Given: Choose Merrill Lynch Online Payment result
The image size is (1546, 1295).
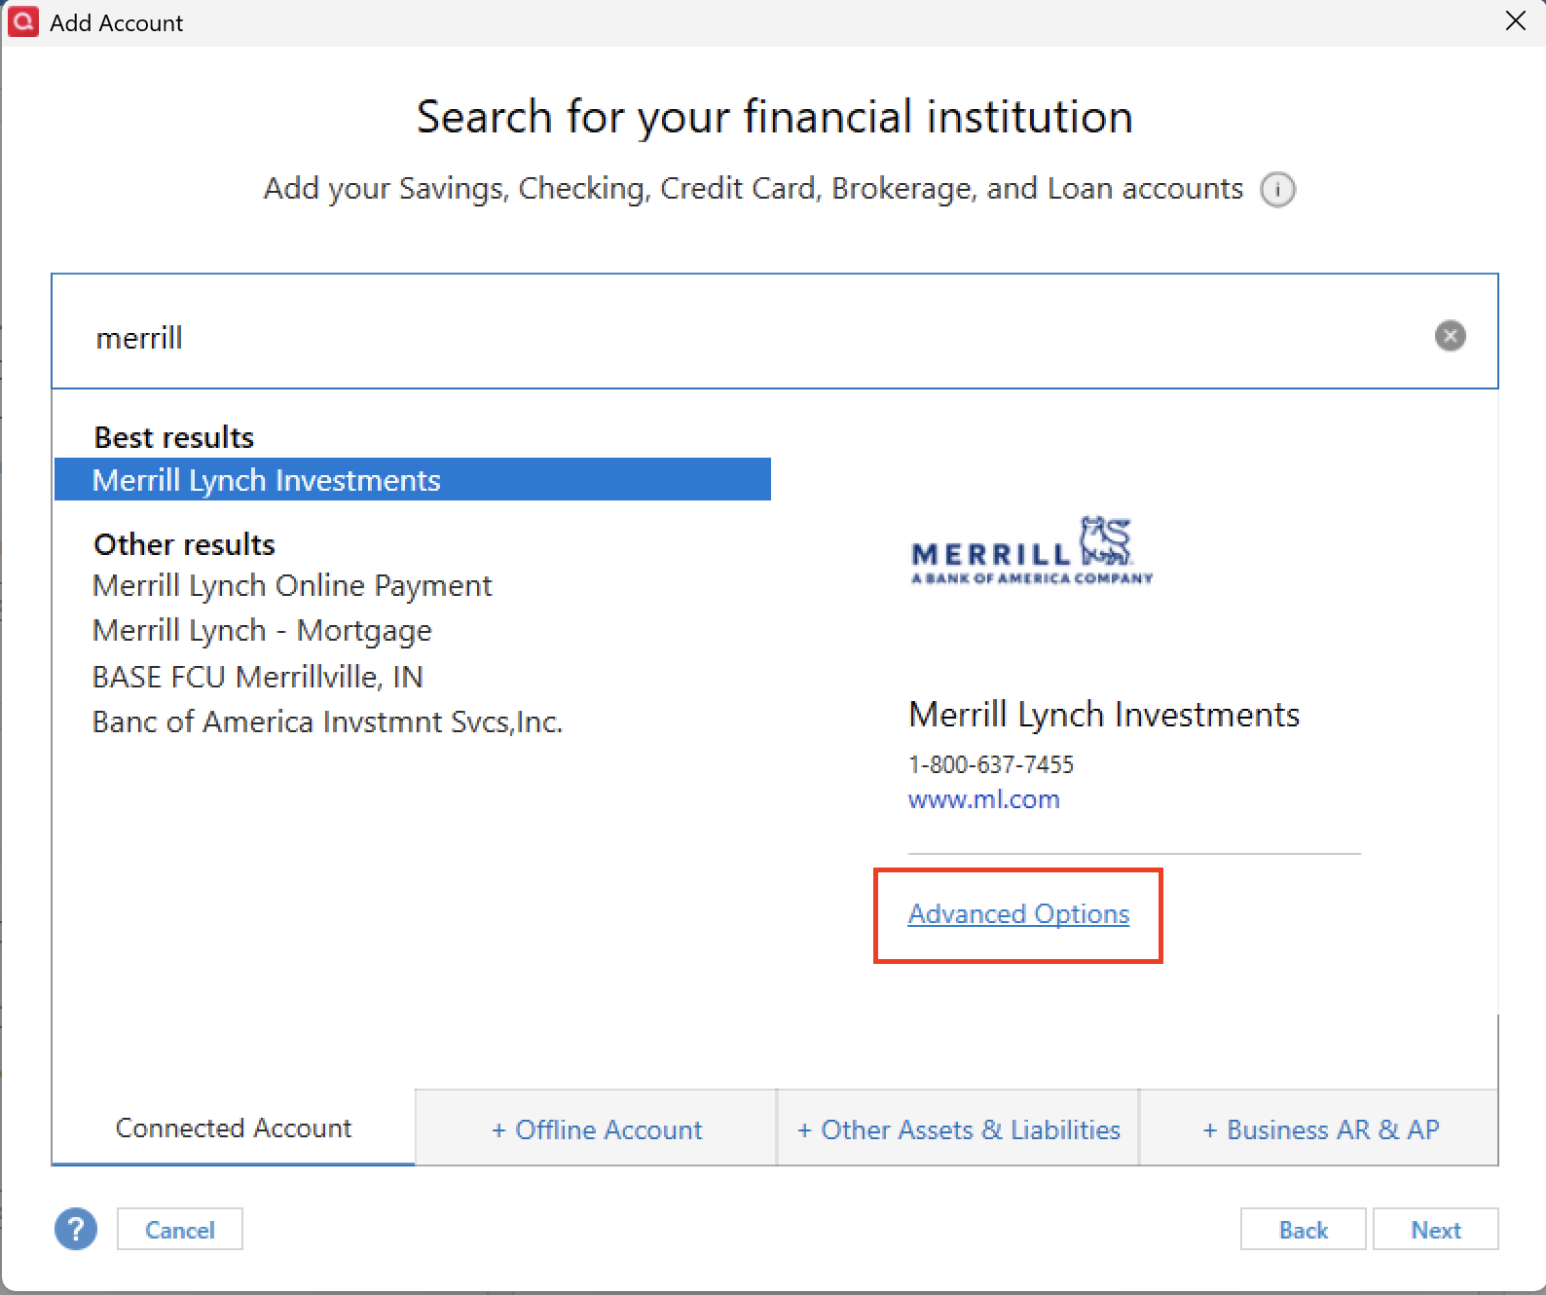Looking at the screenshot, I should pos(292,585).
